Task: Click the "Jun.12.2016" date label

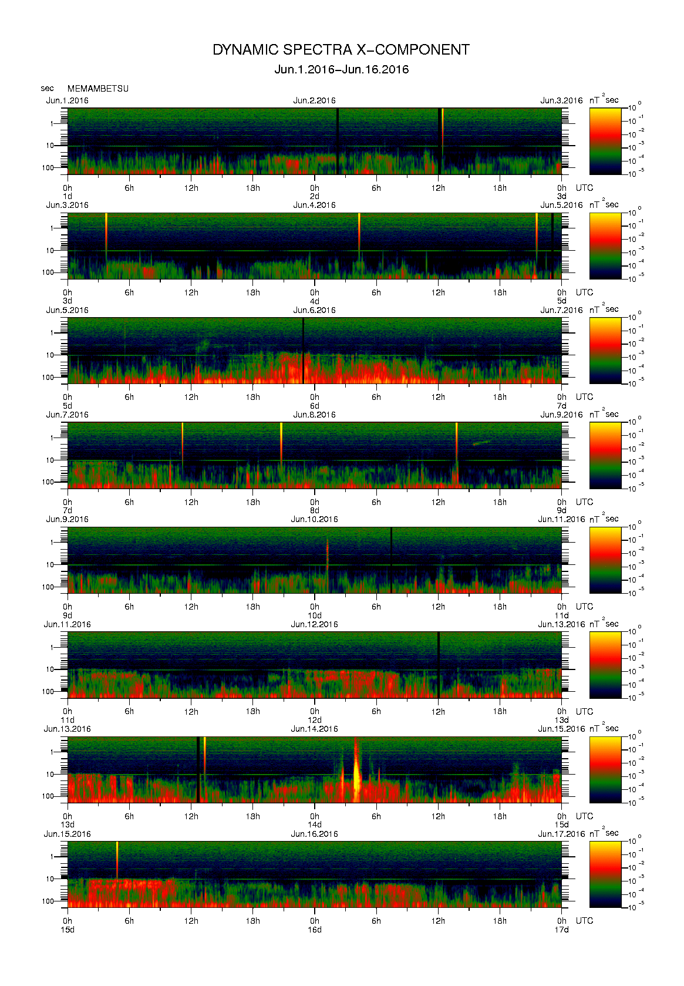Action: (x=315, y=624)
